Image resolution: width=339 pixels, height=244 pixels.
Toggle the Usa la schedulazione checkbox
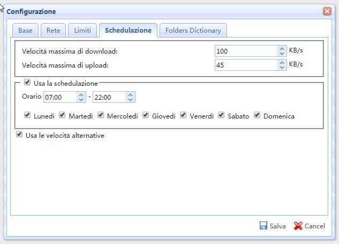(27, 84)
